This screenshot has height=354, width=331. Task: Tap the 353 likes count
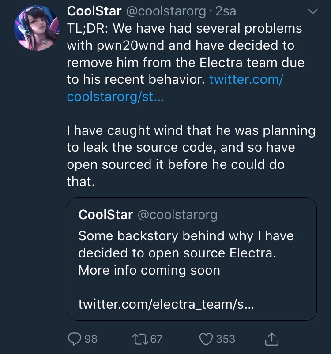226,339
